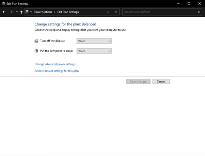
Task: Open Change advanced power settings
Action: [55, 64]
